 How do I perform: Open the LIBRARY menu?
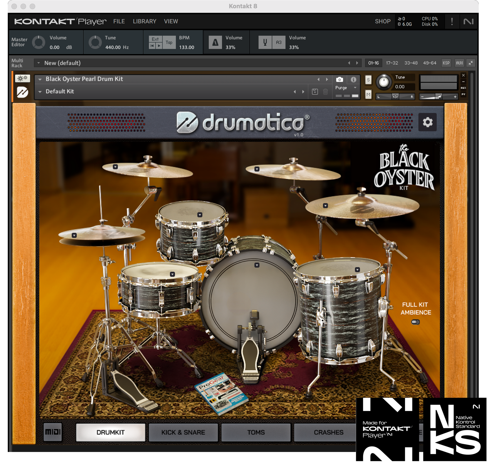pos(144,21)
